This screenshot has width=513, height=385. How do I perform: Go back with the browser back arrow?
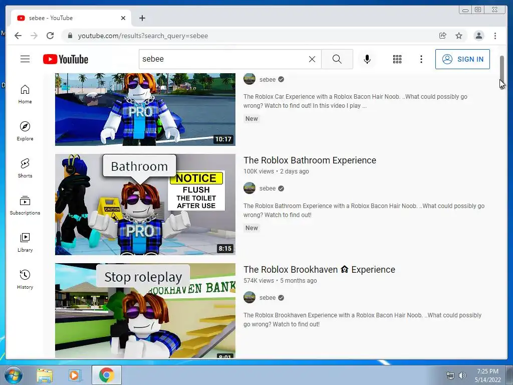pos(18,36)
